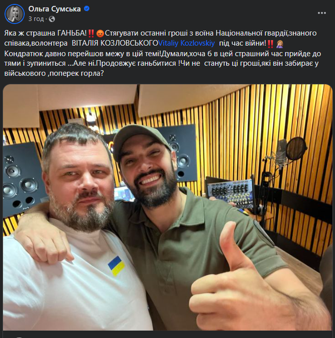Click the word ГАНЬБА in post text
Screen dimensions: 335x338
pos(72,33)
